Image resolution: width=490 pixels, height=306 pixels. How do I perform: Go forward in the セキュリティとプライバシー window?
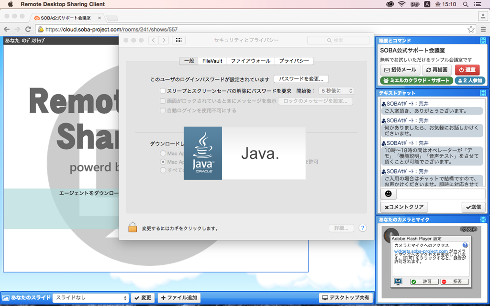(x=164, y=40)
